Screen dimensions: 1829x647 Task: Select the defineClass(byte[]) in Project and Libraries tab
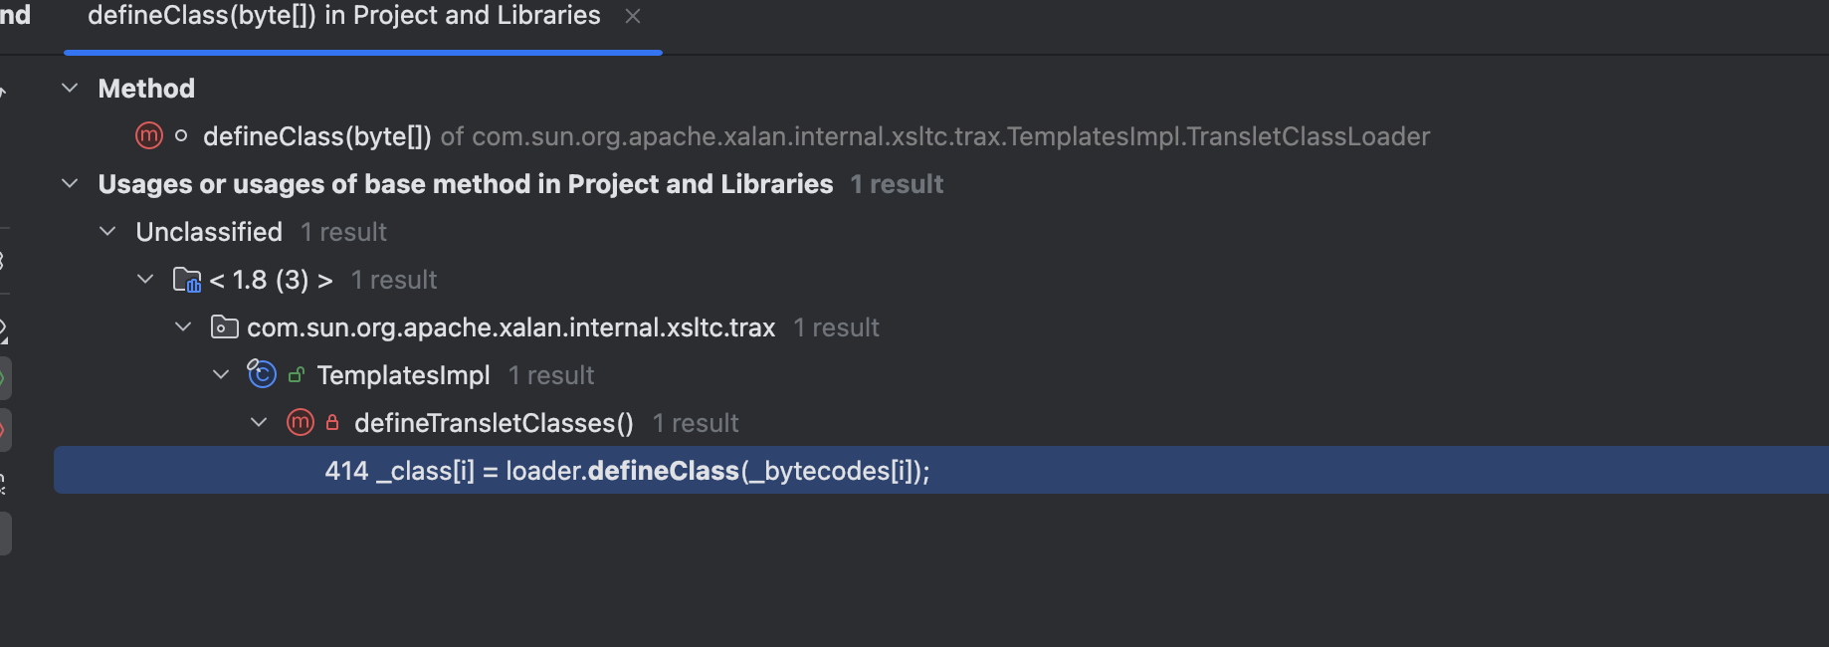(343, 16)
